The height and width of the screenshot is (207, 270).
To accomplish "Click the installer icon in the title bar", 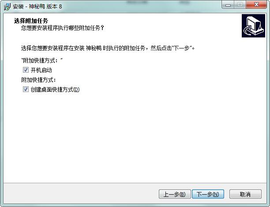I will 7,7.
